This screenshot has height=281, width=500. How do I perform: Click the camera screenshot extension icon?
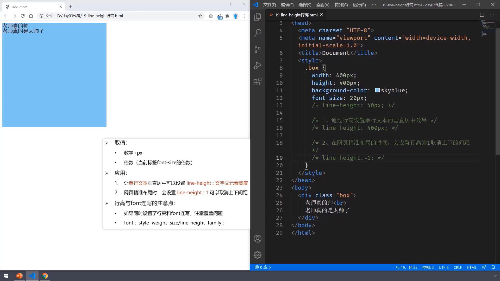[x=210, y=16]
